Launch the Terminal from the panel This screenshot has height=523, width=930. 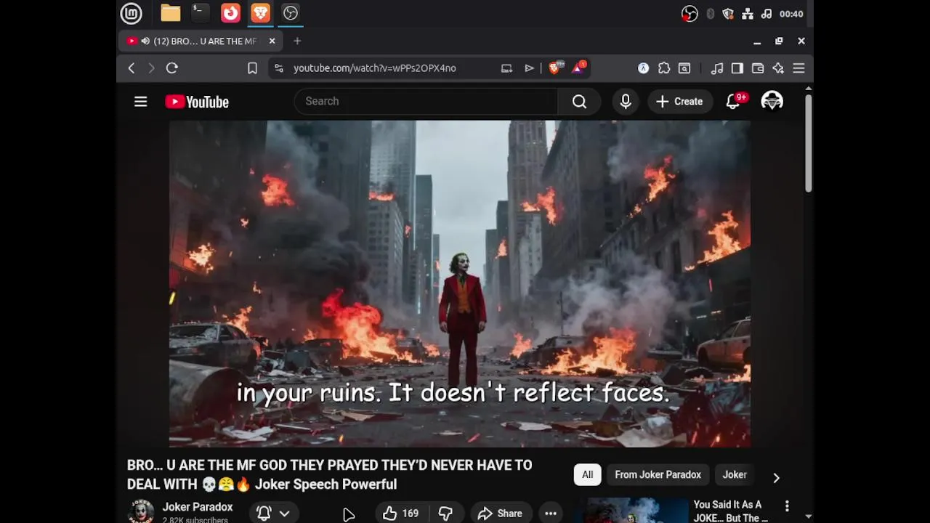click(200, 13)
